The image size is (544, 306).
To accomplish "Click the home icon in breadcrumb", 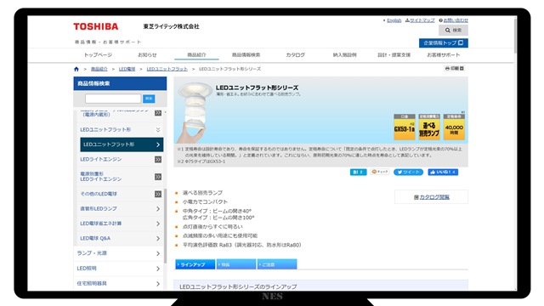I will point(76,69).
